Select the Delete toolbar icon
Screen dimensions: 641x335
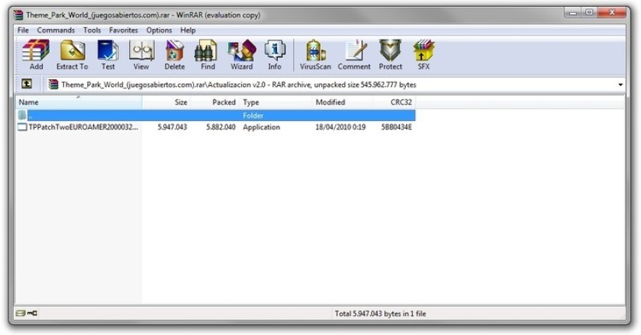[175, 55]
